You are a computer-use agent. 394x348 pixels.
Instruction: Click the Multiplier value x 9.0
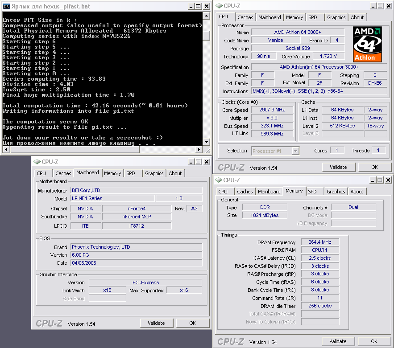coord(272,118)
